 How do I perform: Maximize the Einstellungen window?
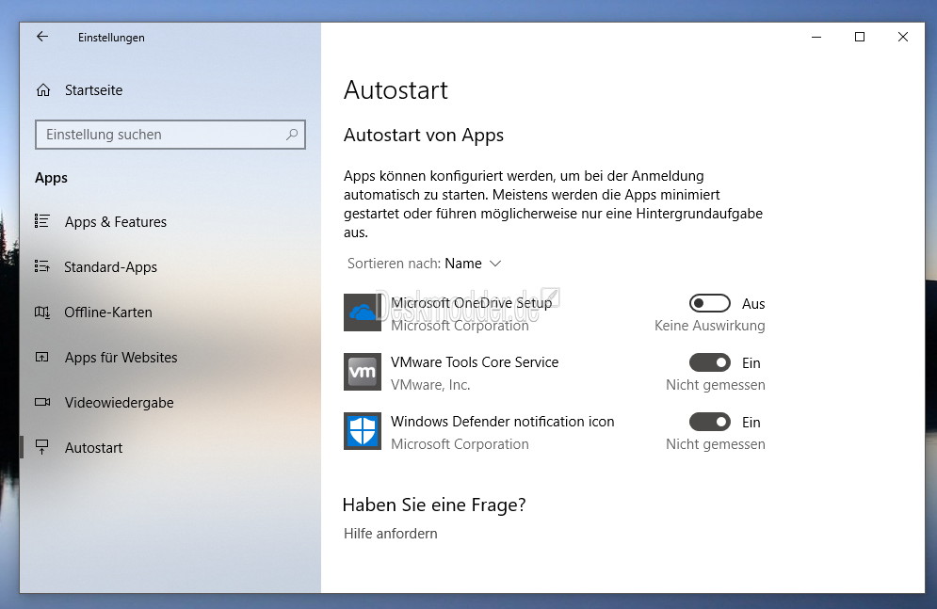pyautogui.click(x=860, y=37)
